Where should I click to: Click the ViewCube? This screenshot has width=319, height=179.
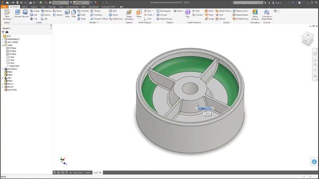click(307, 39)
